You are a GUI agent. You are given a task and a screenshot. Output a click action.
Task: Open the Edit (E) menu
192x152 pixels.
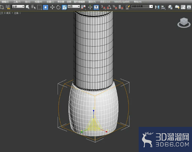[x=5, y=2]
